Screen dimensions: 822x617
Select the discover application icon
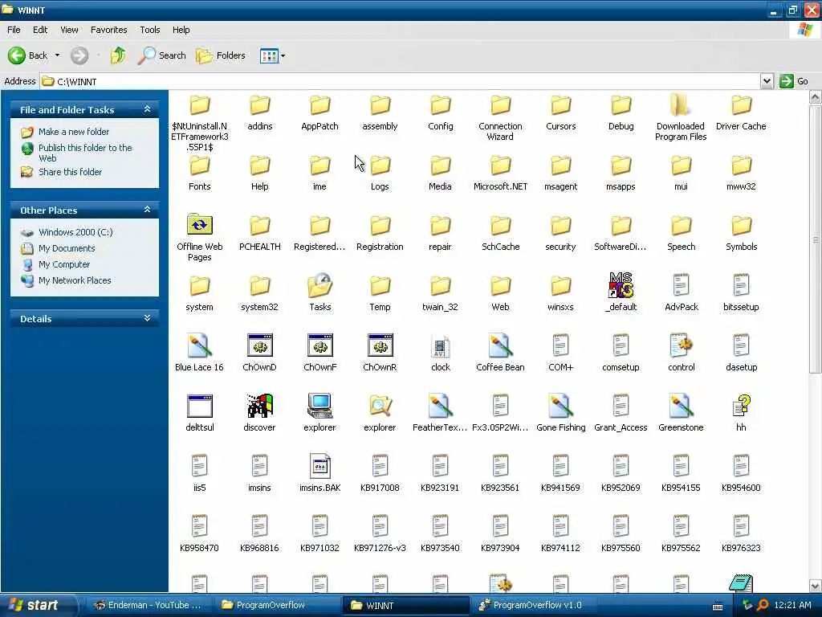click(x=259, y=406)
